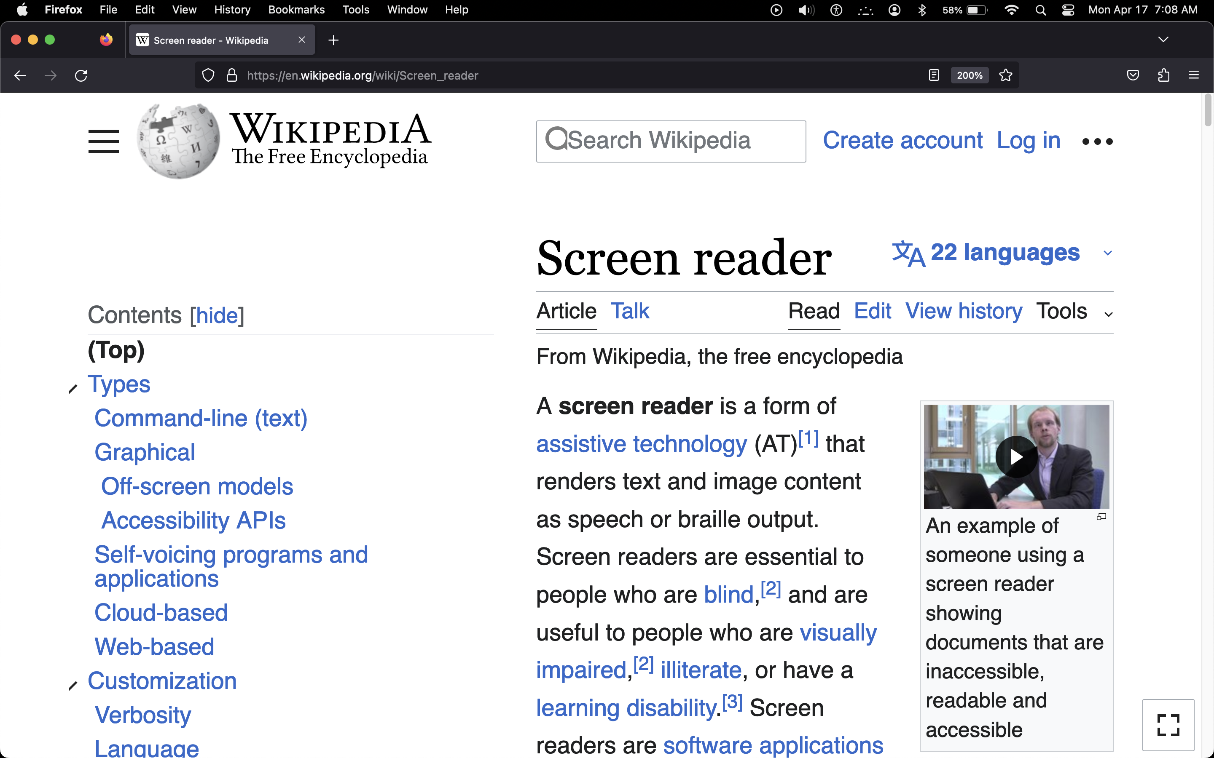List all tabs dropdown chevron
This screenshot has height=758, width=1214.
[1163, 40]
